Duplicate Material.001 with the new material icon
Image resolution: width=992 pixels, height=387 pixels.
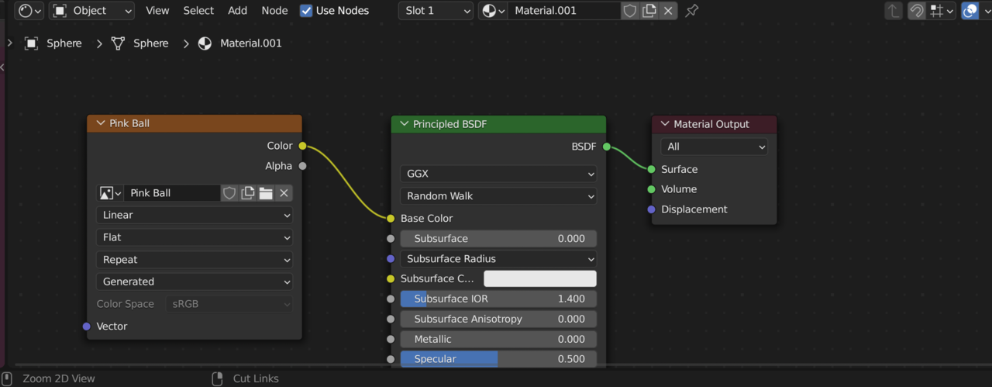point(649,11)
